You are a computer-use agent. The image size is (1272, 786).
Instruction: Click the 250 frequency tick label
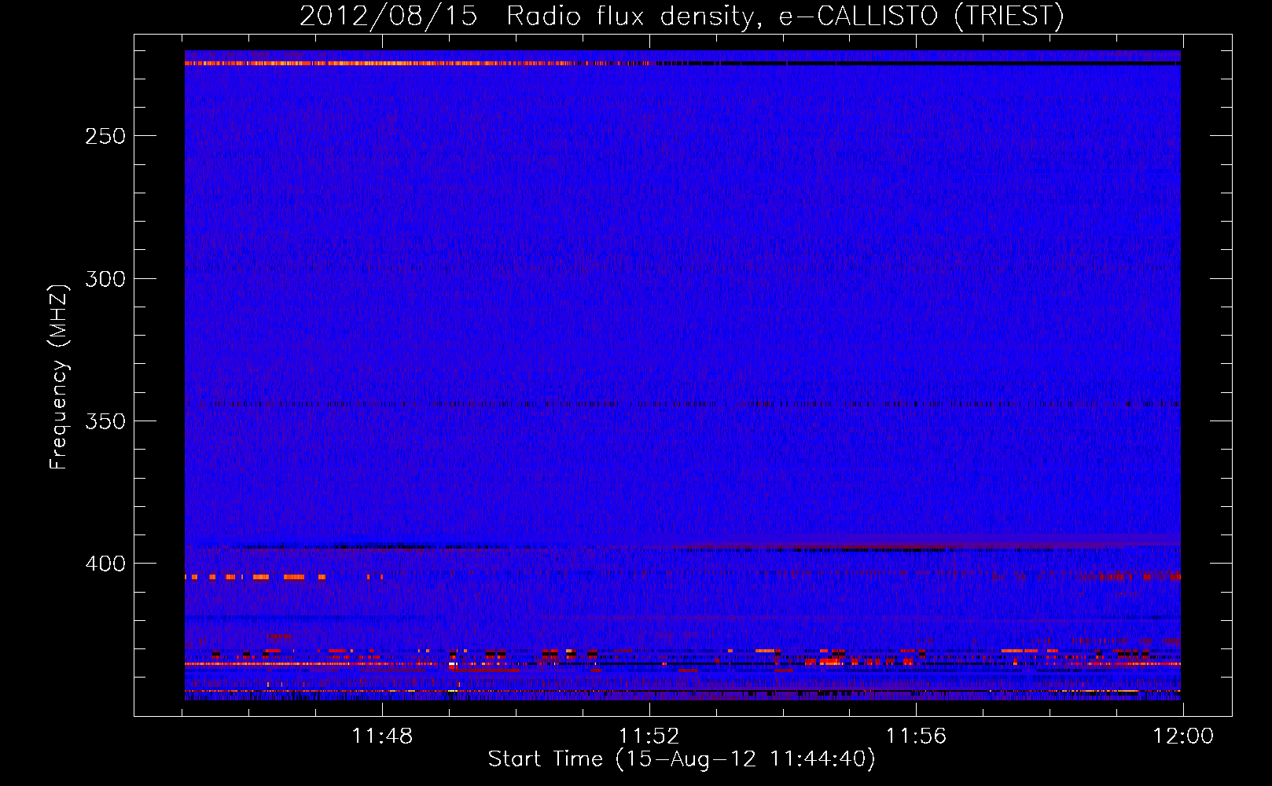tap(105, 136)
